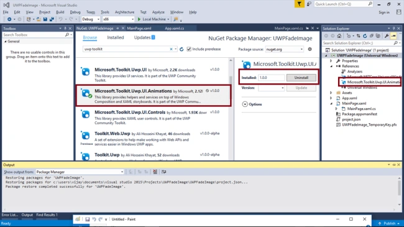Collapse the References node in Solution Explorer
Viewport: 404px width, 227px height.
tap(331, 67)
